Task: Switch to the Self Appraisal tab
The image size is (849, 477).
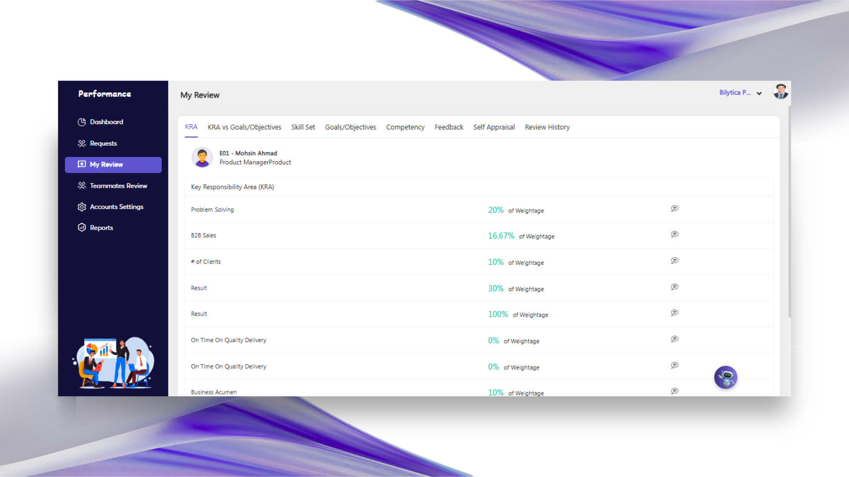Action: 494,127
